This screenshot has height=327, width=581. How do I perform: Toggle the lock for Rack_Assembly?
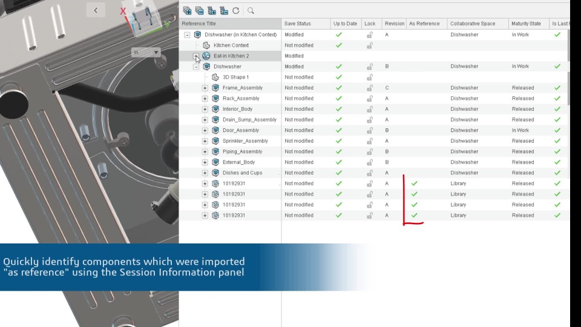pos(370,99)
